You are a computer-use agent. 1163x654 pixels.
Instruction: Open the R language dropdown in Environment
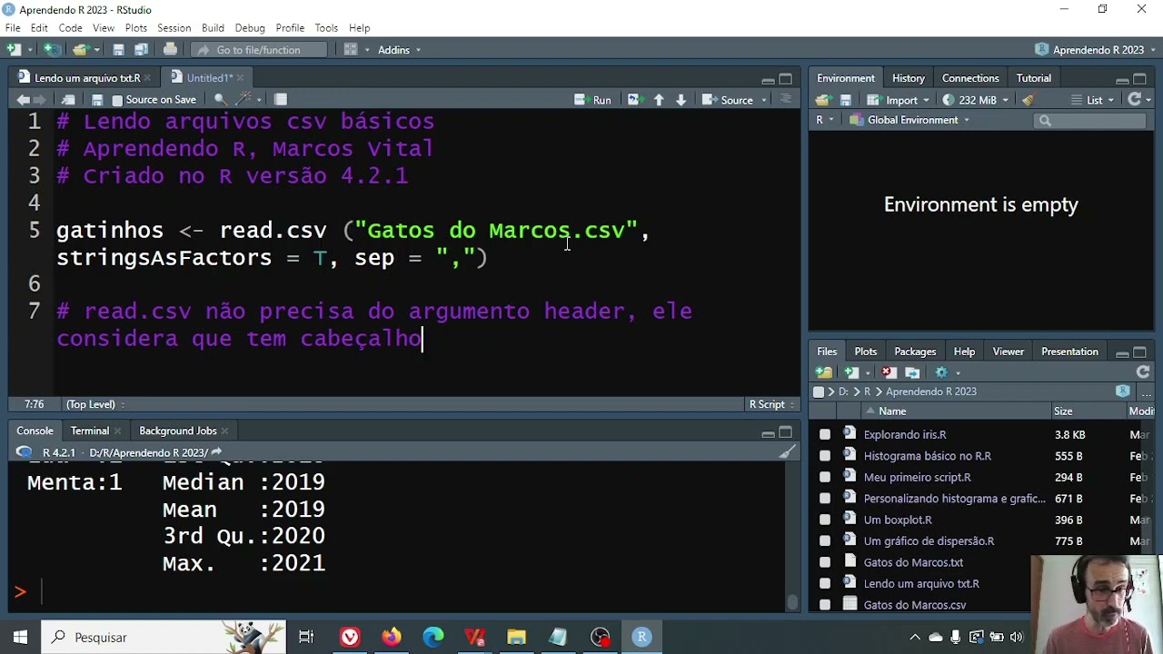(824, 120)
